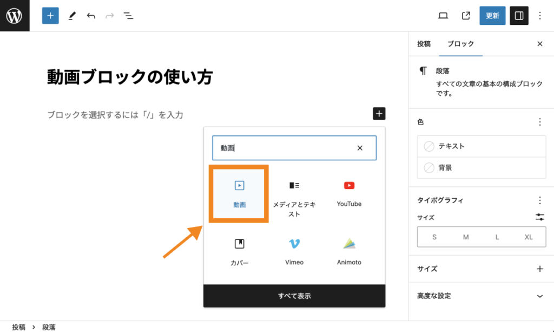Open the block inserter with the plus icon
This screenshot has height=332, width=554.
50,16
